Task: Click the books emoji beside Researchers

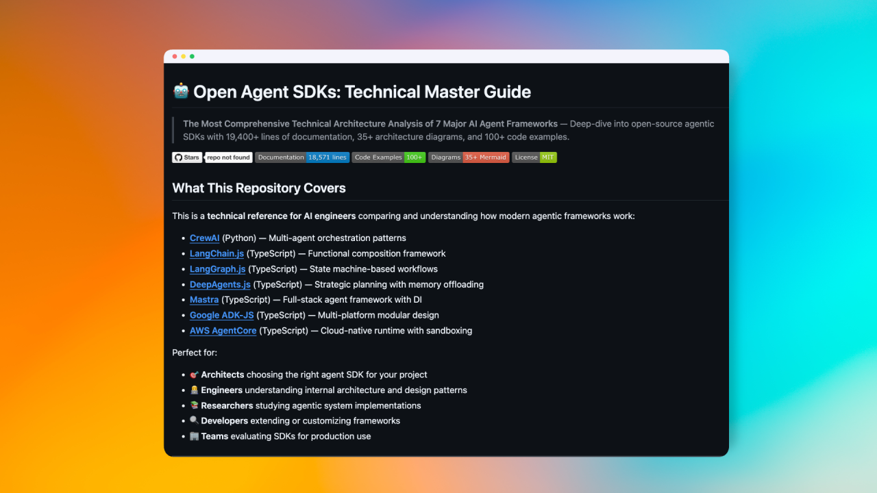Action: click(195, 405)
